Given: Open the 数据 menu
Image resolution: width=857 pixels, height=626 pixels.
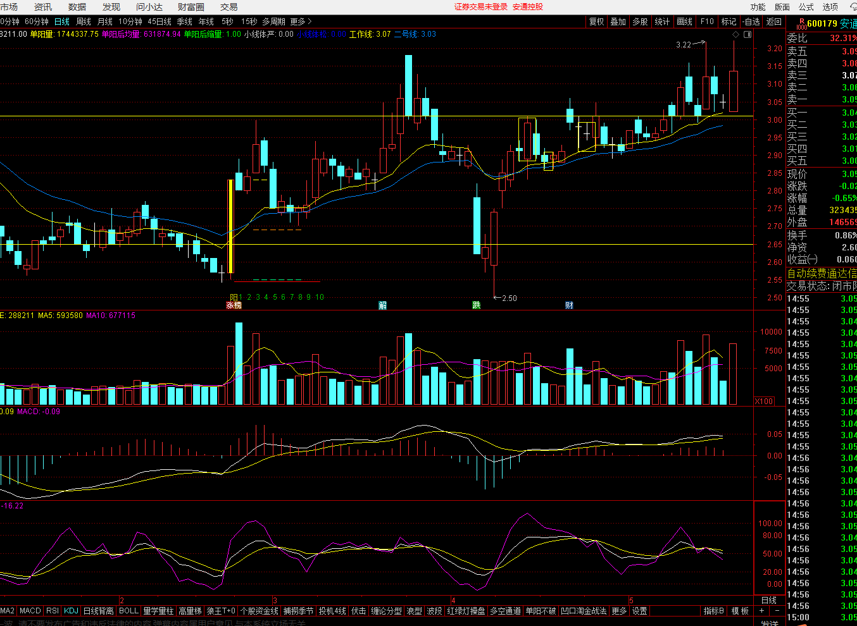Looking at the screenshot, I should pyautogui.click(x=77, y=7).
